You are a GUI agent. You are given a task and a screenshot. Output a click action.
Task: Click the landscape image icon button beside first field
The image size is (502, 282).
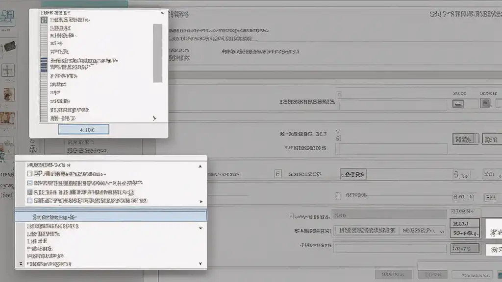click(x=458, y=104)
